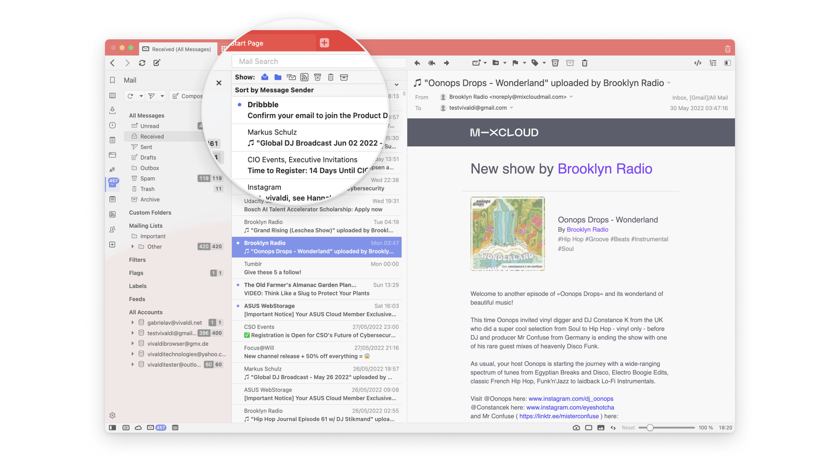Toggle unread filter in Show bar
Image resolution: width=840 pixels, height=472 pixels.
tap(265, 76)
